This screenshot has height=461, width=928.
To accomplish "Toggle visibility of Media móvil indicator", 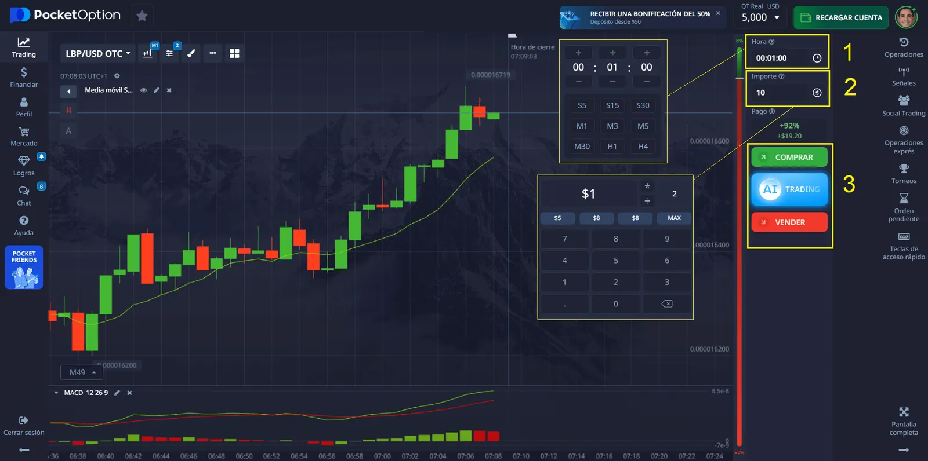I will [143, 90].
